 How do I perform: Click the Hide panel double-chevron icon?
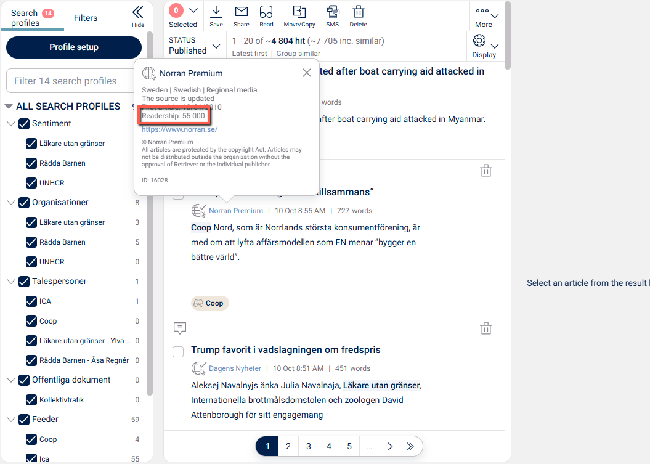coord(137,13)
